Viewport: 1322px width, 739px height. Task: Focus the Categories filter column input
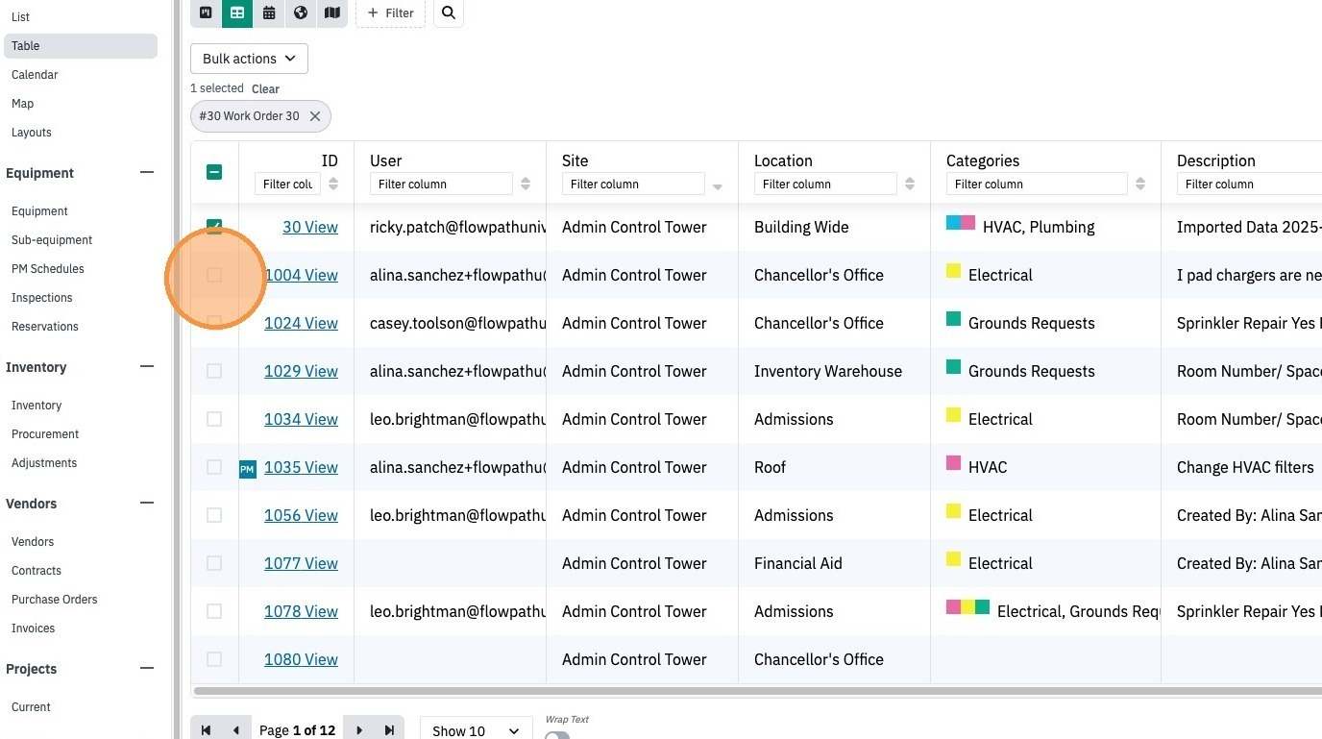[1037, 184]
